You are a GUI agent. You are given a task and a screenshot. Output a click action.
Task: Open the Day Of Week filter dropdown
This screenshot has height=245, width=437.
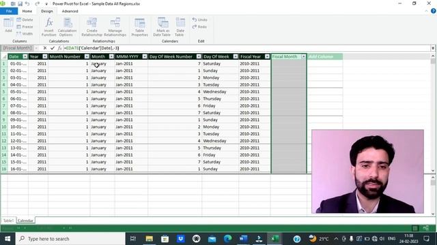[235, 56]
